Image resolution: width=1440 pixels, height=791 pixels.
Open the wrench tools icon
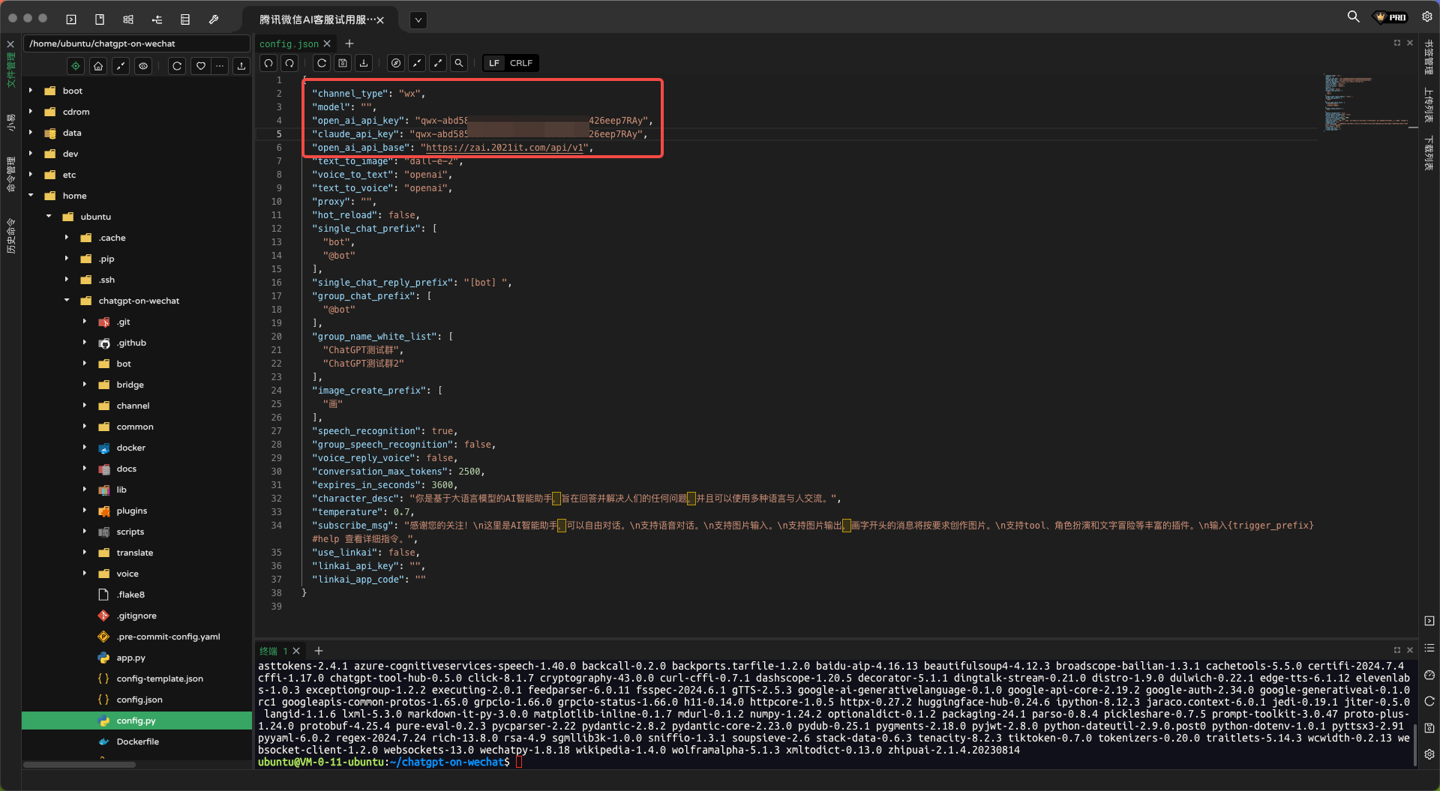[x=214, y=19]
